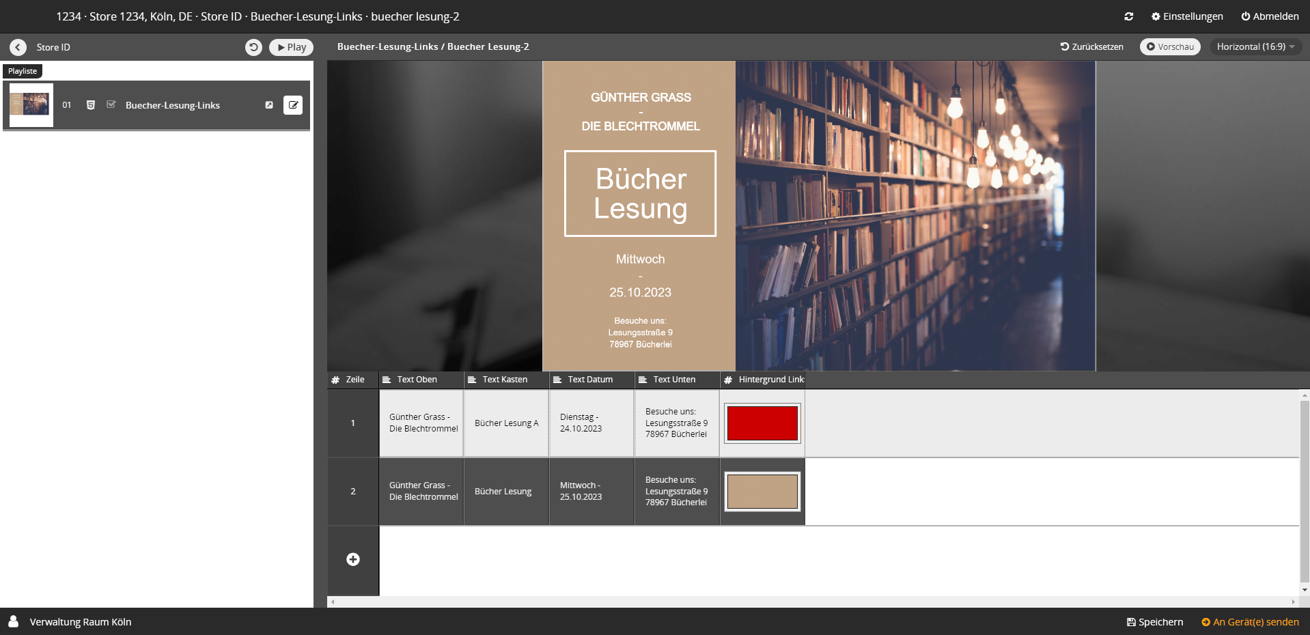This screenshot has width=1310, height=635.
Task: Click the HTML5 icon in the playlist row
Action: [91, 105]
